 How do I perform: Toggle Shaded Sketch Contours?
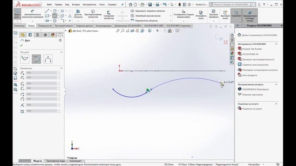click(x=250, y=16)
